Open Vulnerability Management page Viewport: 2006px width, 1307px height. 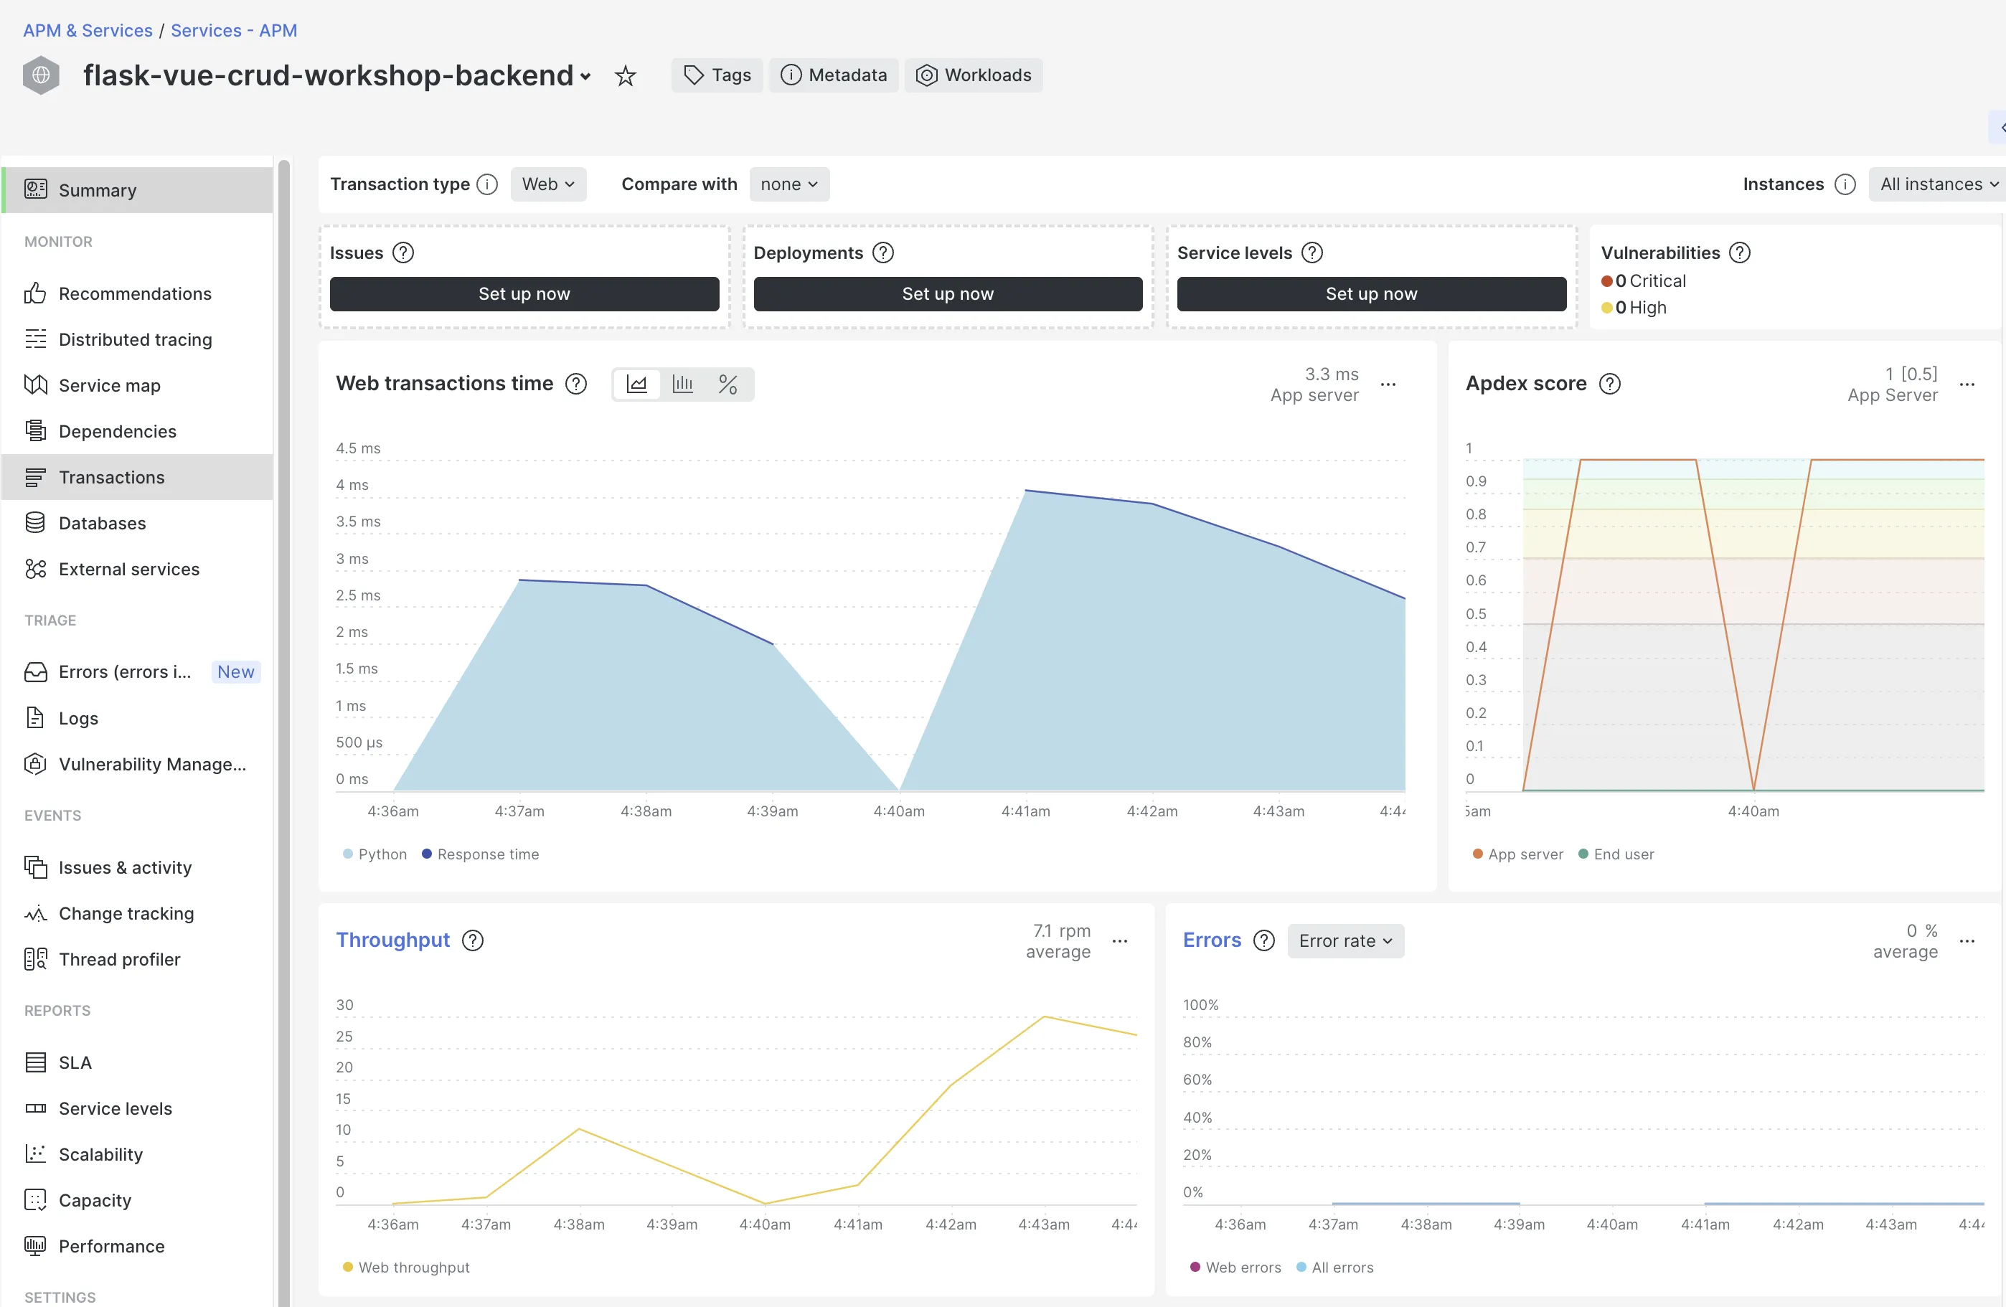[137, 763]
